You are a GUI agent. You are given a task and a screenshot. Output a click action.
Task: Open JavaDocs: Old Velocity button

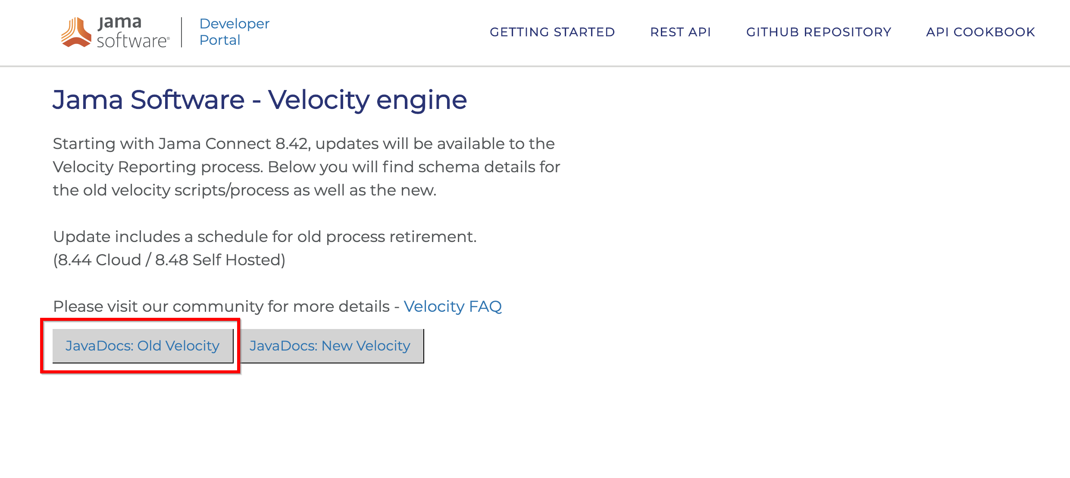coord(143,346)
